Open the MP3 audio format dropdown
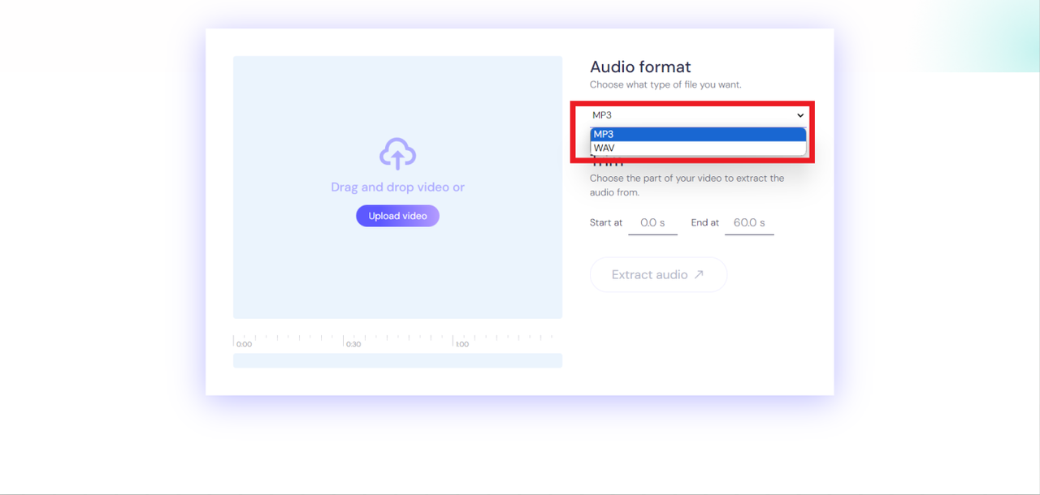Image resolution: width=1040 pixels, height=495 pixels. tap(698, 115)
